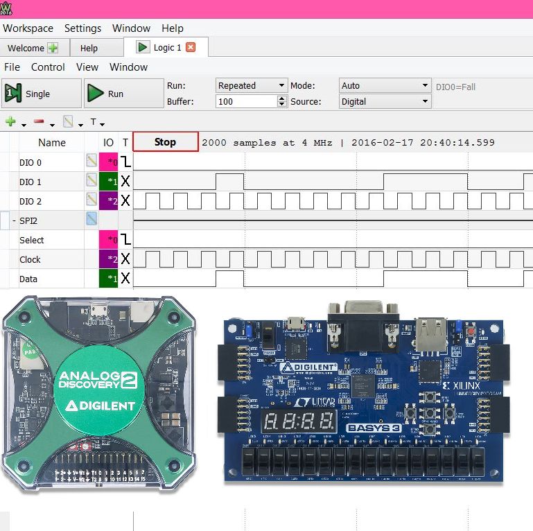Close the Logic 1 tab
The height and width of the screenshot is (531, 533).
point(191,47)
